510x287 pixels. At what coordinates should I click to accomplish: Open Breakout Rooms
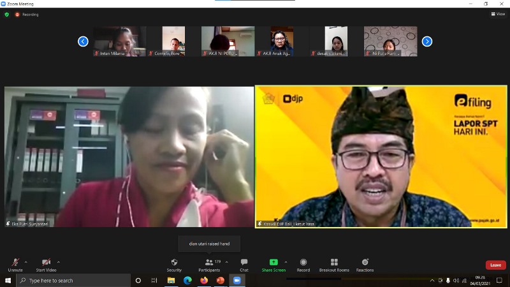click(x=334, y=265)
